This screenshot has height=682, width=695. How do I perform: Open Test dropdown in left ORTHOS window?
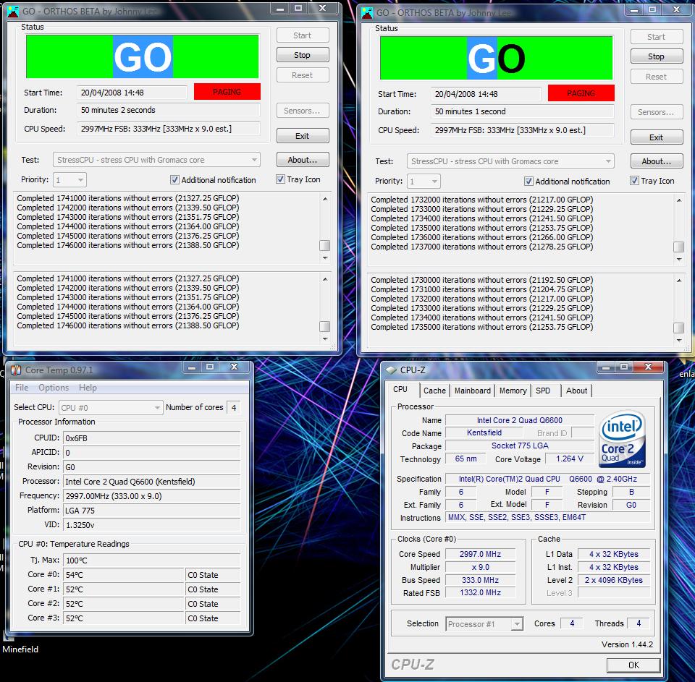coord(156,160)
